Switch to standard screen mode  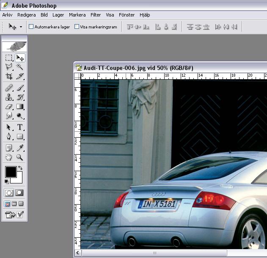point(7,204)
